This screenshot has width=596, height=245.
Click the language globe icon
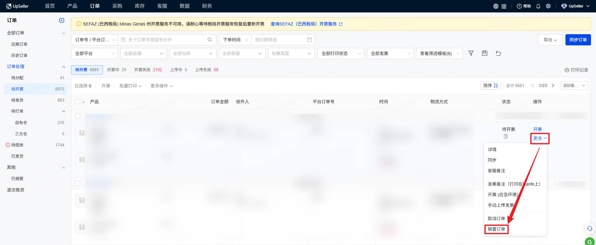496,6
